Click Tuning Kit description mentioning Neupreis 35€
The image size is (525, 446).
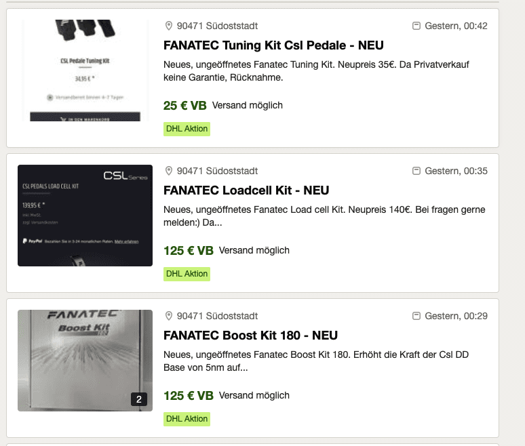click(x=316, y=71)
